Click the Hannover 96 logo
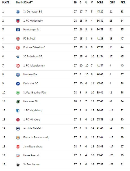This screenshot has width=130, height=171. 18,102
